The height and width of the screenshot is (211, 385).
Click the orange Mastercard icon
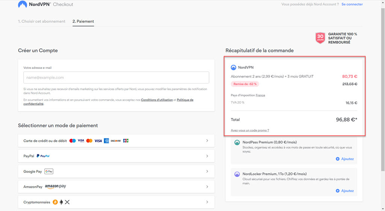point(89,141)
